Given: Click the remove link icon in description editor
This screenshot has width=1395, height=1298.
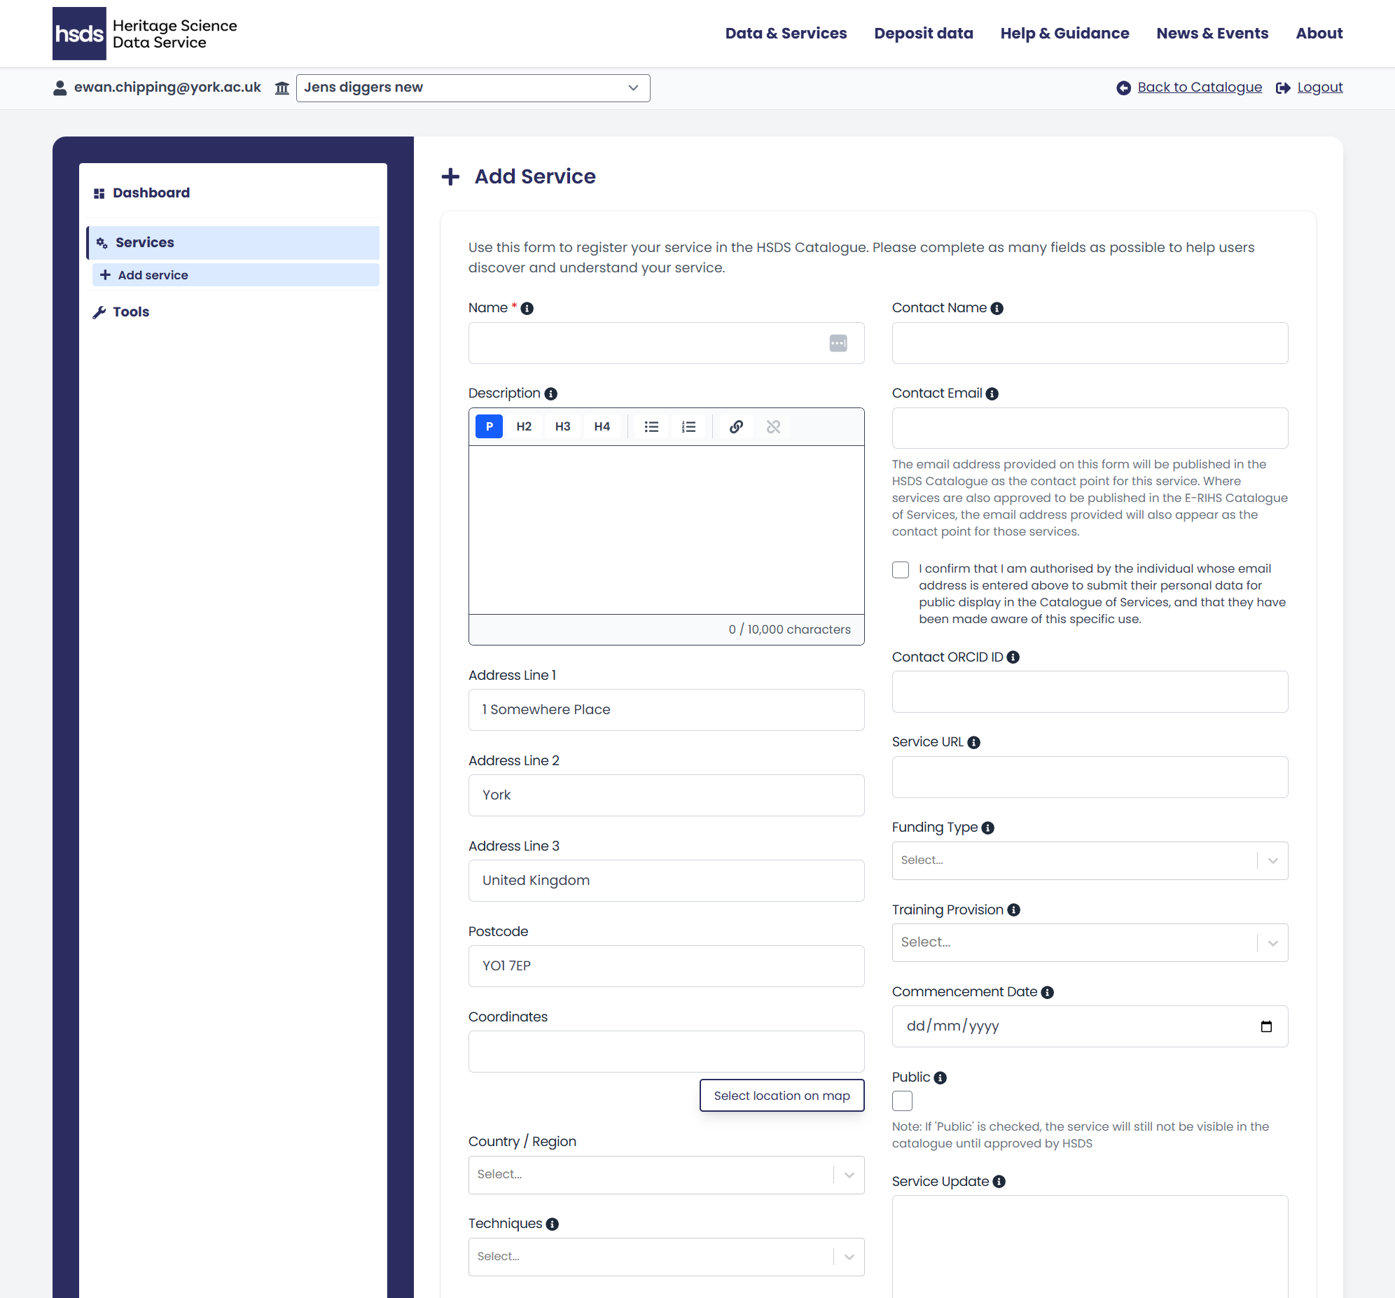Looking at the screenshot, I should tap(773, 426).
